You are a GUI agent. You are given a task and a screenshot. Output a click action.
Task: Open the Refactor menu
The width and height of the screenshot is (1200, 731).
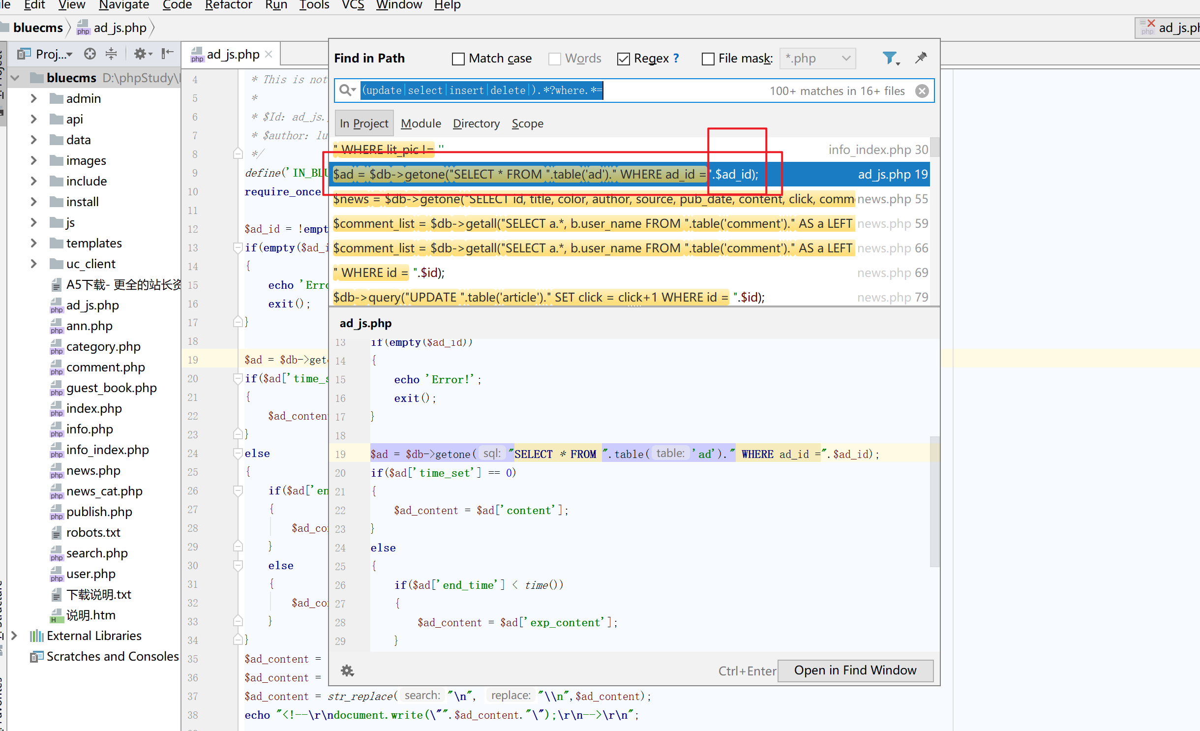click(x=228, y=5)
